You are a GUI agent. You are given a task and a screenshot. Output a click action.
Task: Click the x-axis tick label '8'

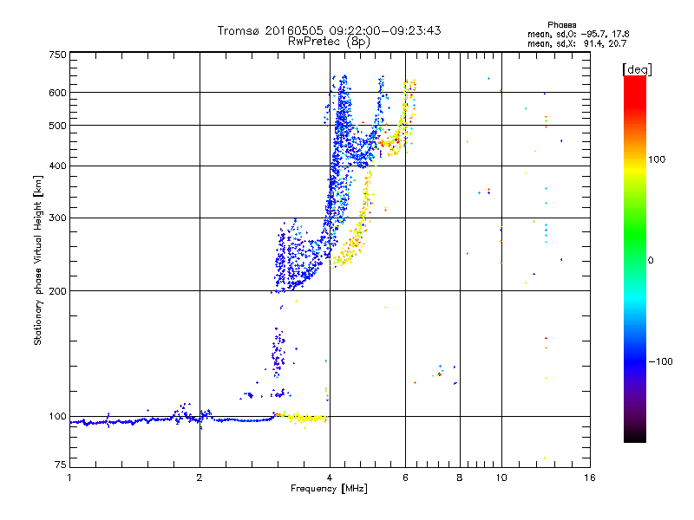click(x=460, y=478)
